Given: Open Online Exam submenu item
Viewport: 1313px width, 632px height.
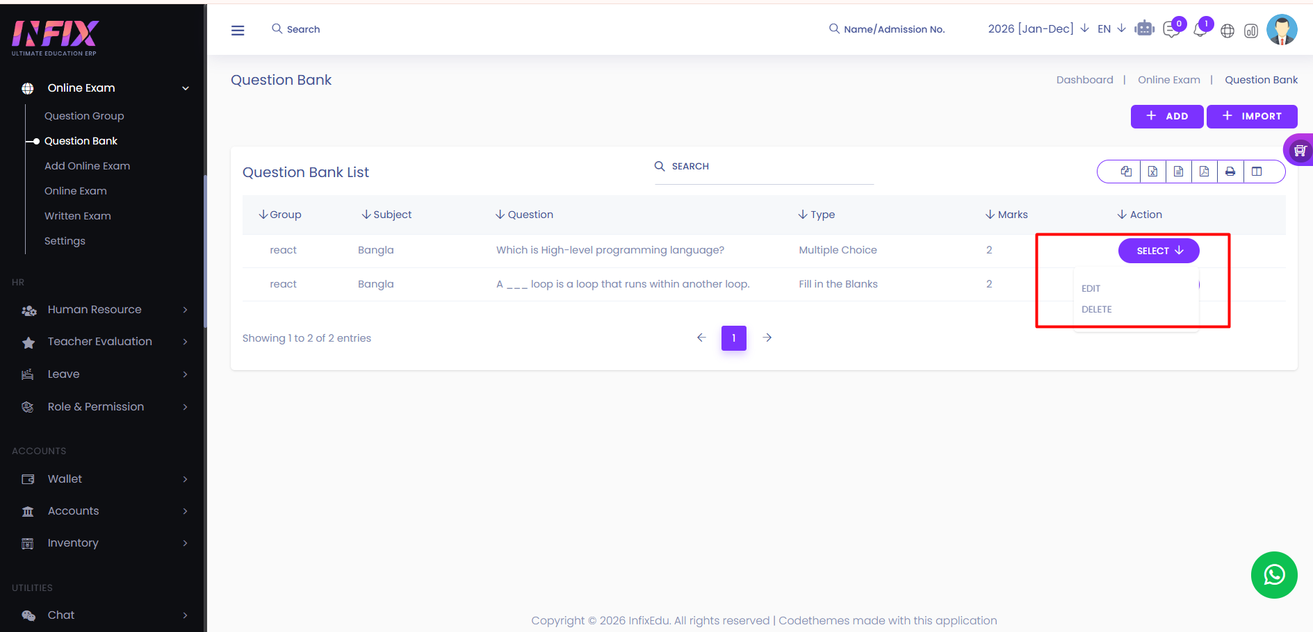Looking at the screenshot, I should click(76, 191).
